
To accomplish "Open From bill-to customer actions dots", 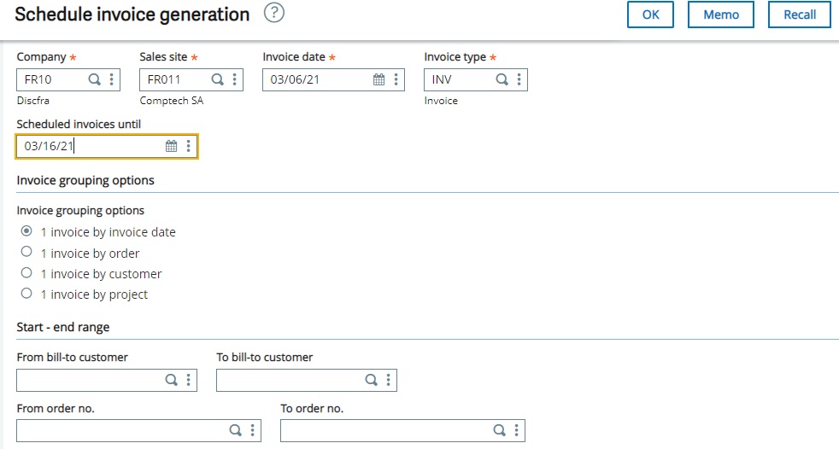I will (x=188, y=380).
